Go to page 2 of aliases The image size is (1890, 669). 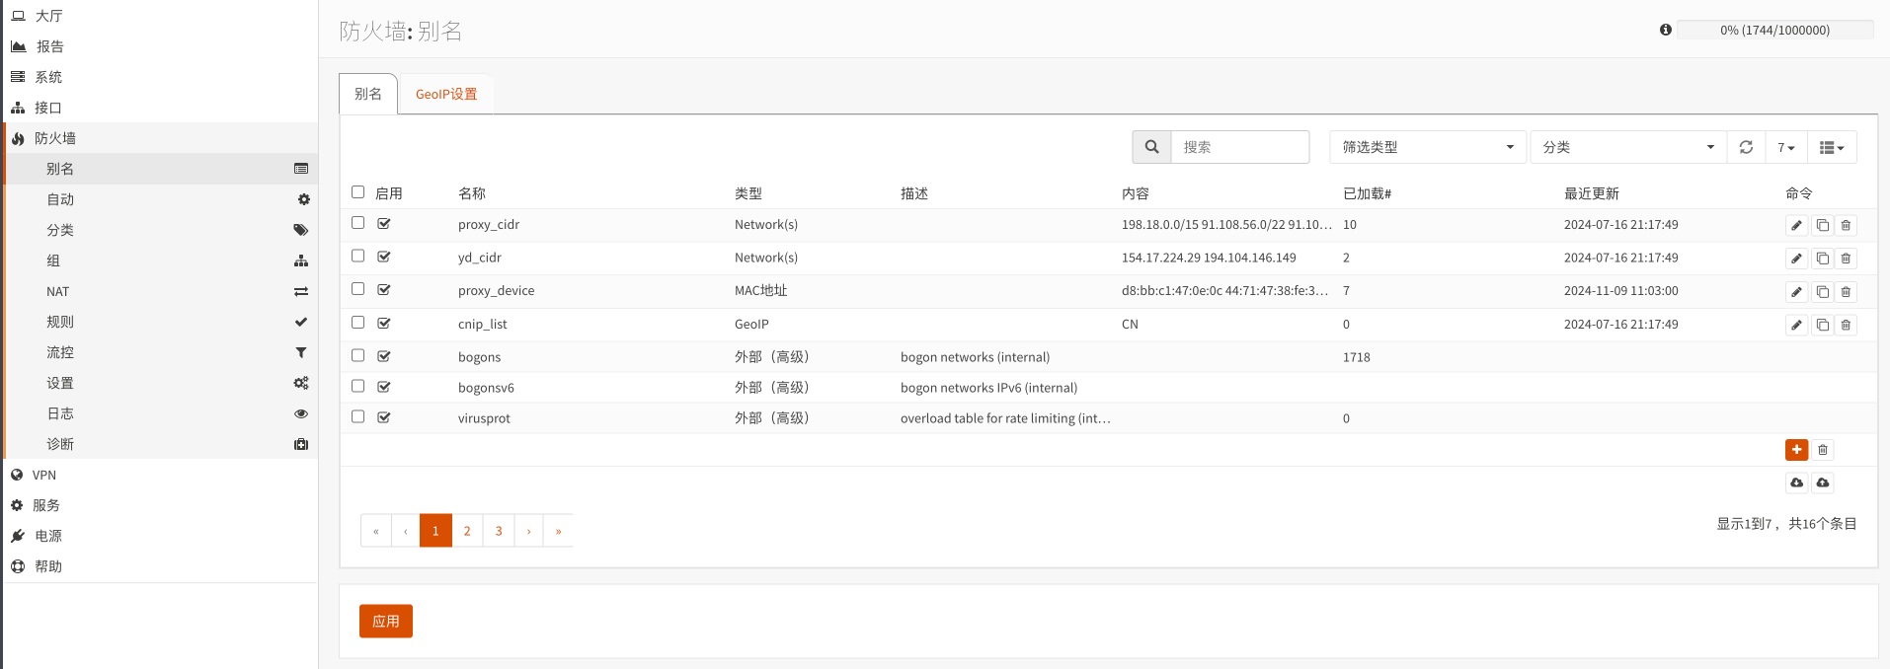pyautogui.click(x=467, y=531)
